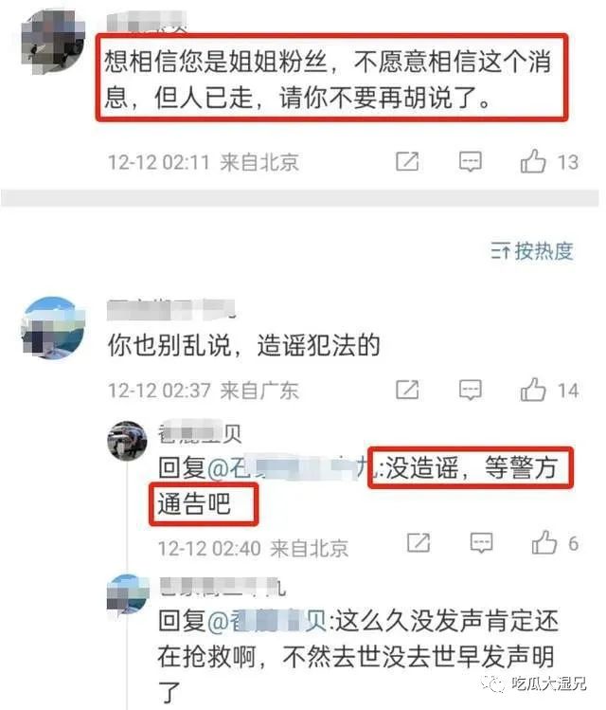The width and height of the screenshot is (606, 710).
Task: Share the 12-12 02:40 reply
Action: pyautogui.click(x=419, y=542)
